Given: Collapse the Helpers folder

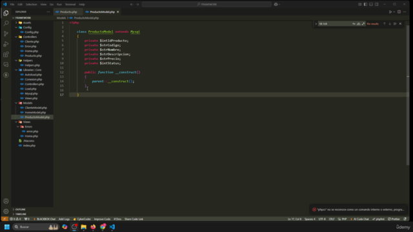Looking at the screenshot, I should coord(28,61).
